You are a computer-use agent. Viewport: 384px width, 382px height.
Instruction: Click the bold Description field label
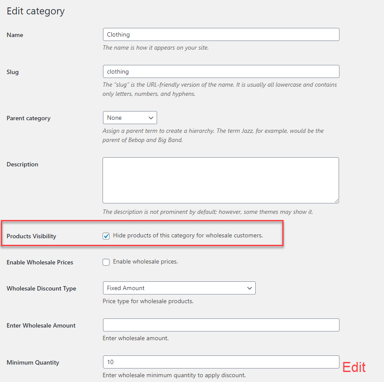[x=22, y=164]
